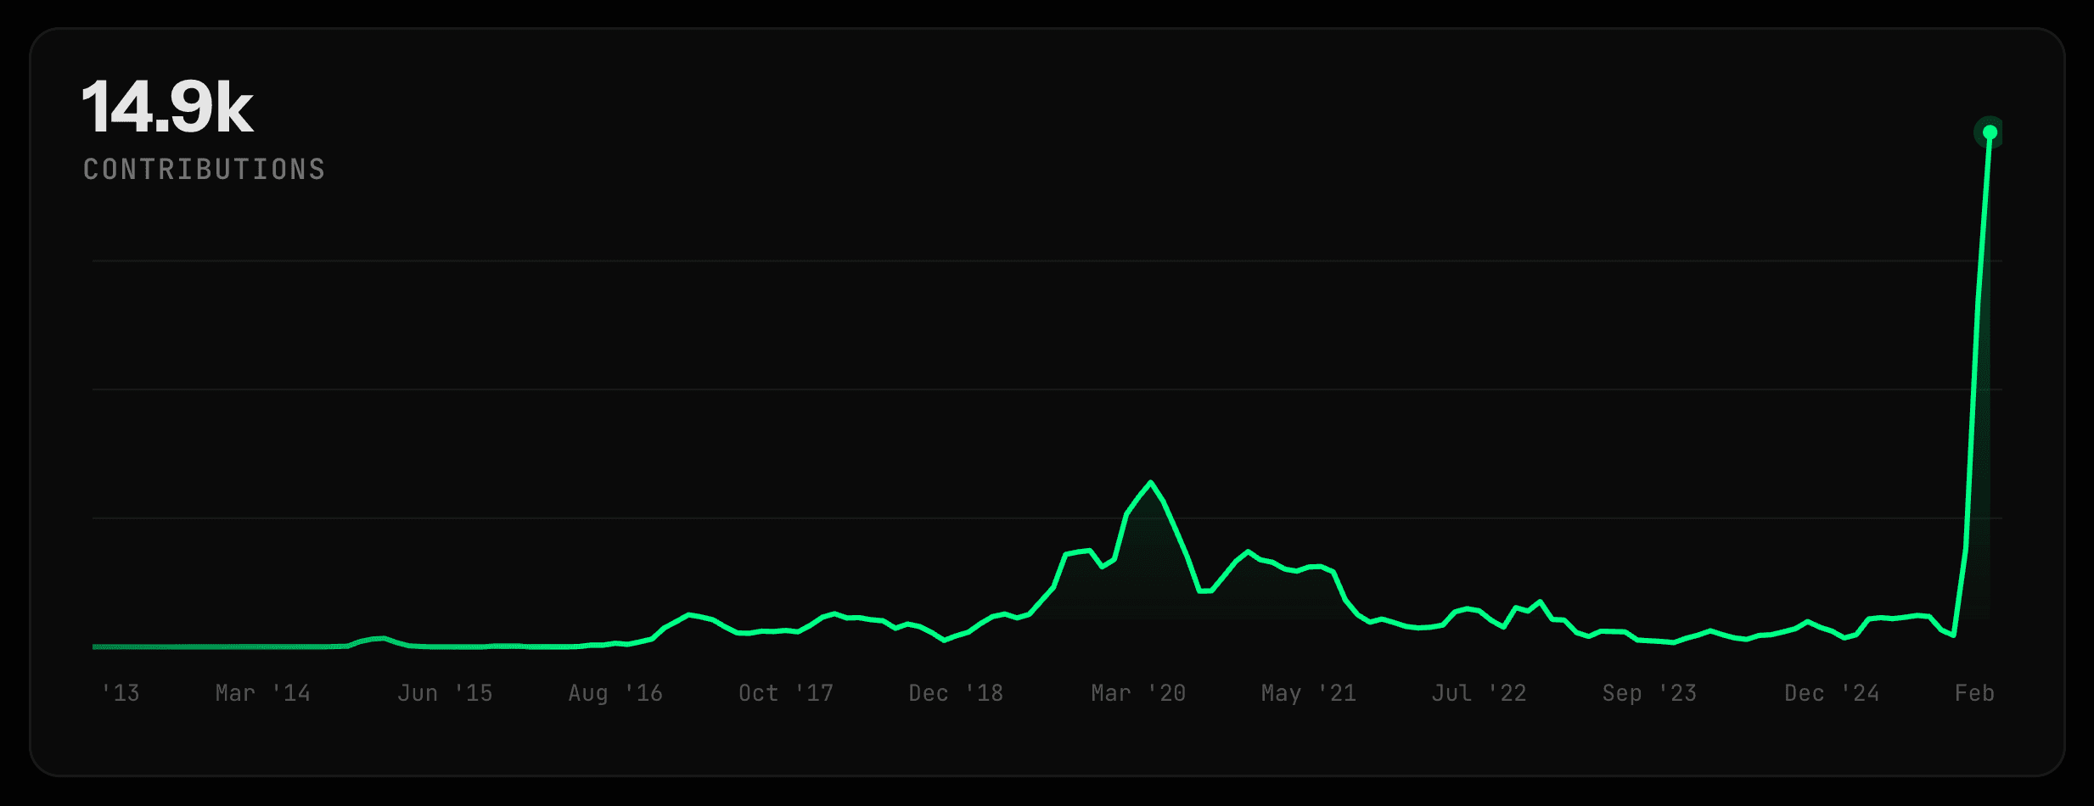This screenshot has width=2094, height=806.
Task: Click the Mar '20 date label
Action: coord(1138,693)
